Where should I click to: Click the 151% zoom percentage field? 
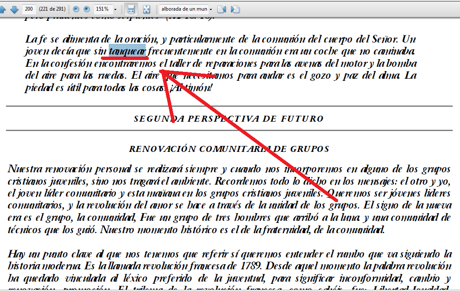102,9
